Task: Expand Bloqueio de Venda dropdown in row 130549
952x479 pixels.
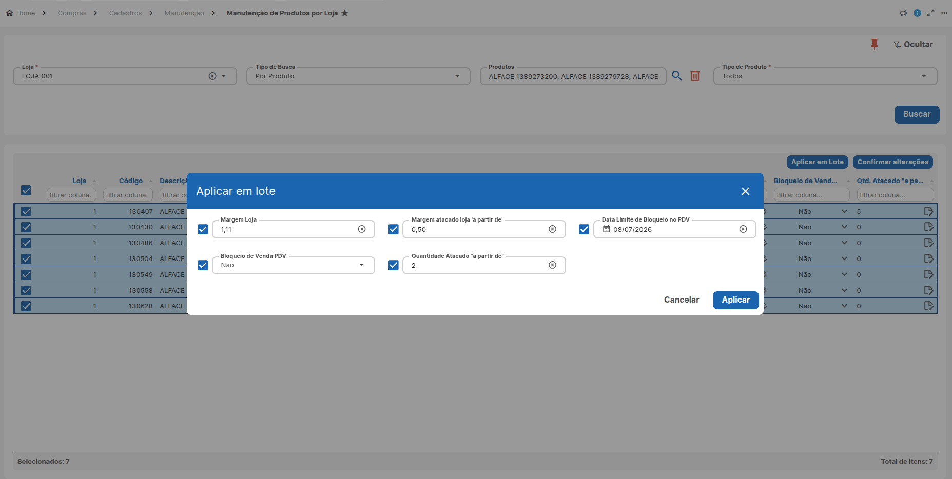Action: pyautogui.click(x=844, y=274)
